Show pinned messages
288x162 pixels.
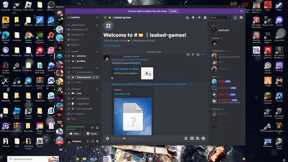199,18
